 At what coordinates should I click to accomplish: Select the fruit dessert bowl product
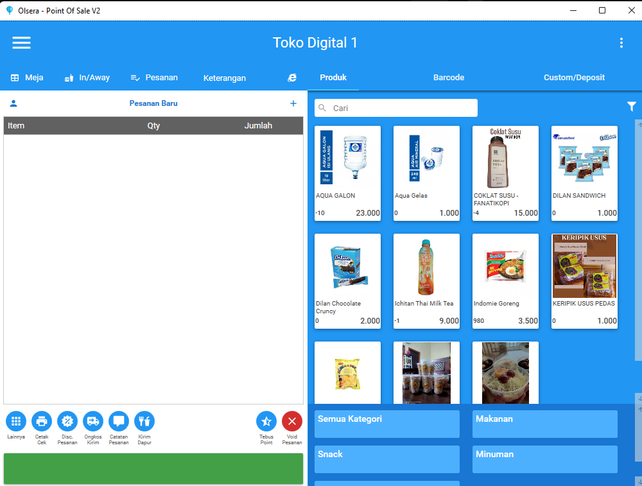[x=506, y=372]
